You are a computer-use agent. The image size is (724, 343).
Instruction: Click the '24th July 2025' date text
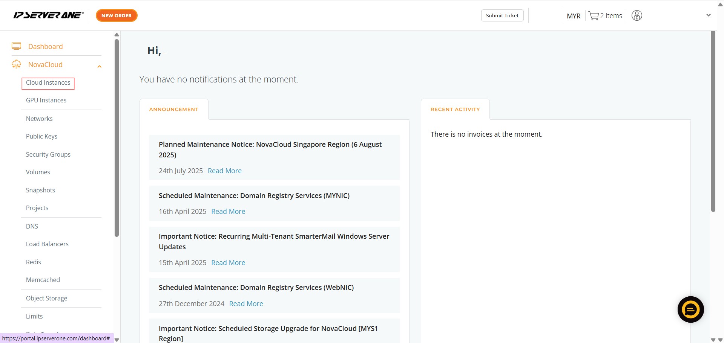point(181,171)
